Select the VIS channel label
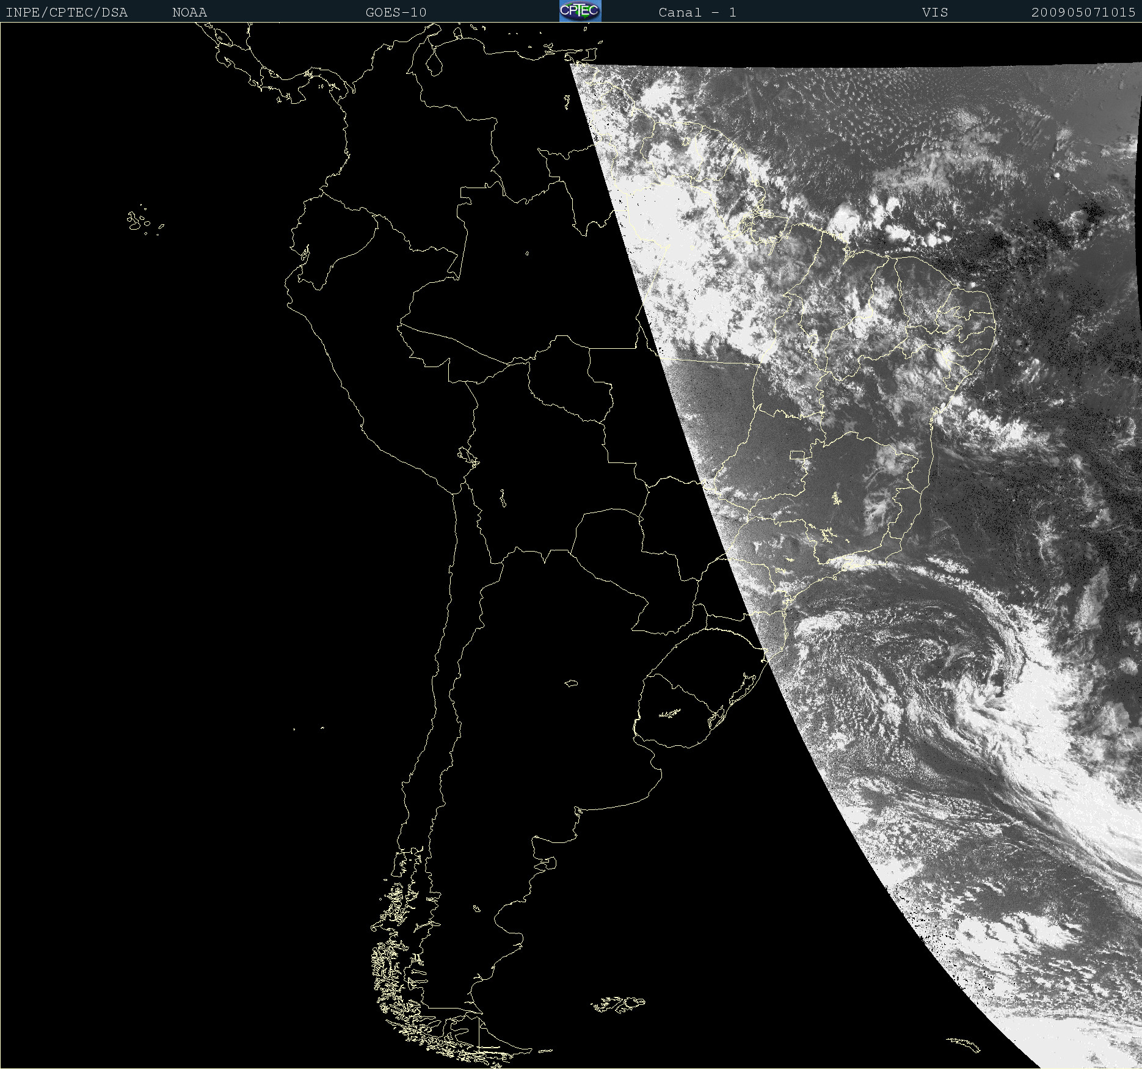1142x1069 pixels. coord(935,12)
